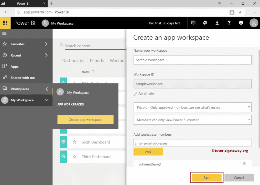Select the Dashboards tab
260x185 pixels.
pos(73,61)
